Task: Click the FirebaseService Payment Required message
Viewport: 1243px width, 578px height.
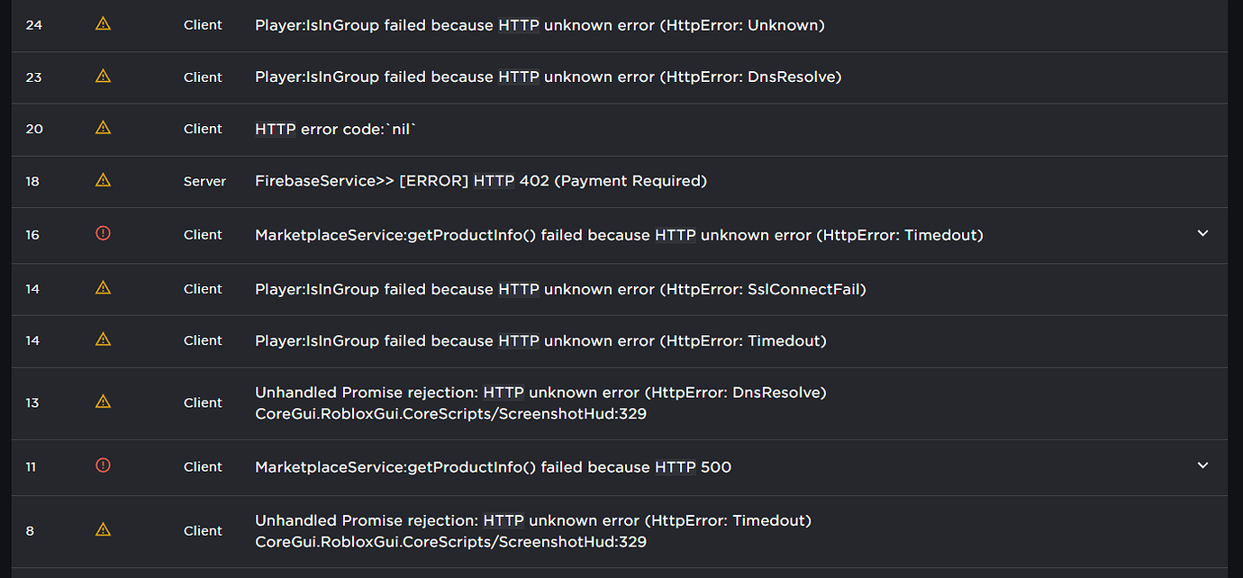Action: pos(480,181)
